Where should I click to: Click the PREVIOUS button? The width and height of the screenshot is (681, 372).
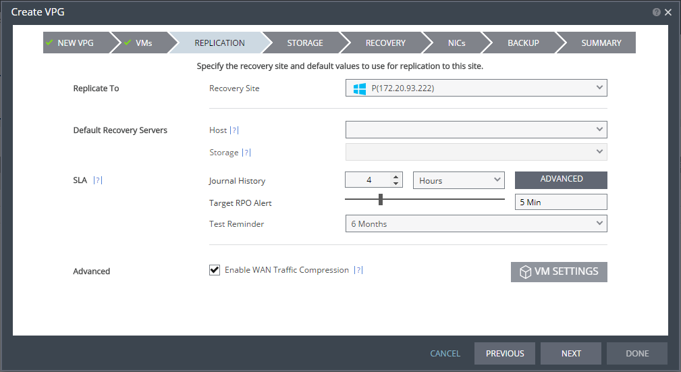505,353
